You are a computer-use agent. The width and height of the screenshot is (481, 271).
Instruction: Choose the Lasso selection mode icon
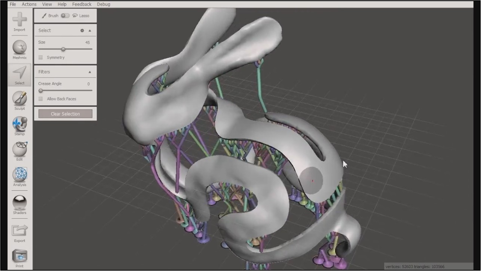pos(75,16)
